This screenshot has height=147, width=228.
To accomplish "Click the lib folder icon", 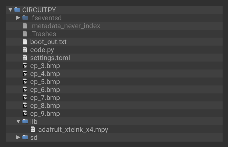I will coord(25,121).
